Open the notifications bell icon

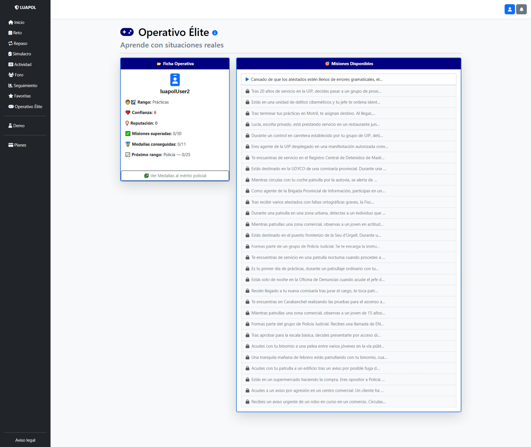pos(521,9)
